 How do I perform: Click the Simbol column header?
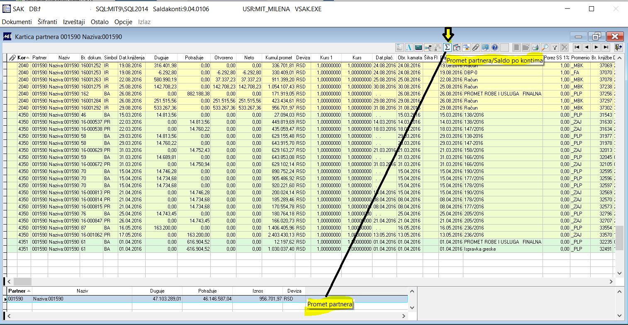[x=111, y=57]
